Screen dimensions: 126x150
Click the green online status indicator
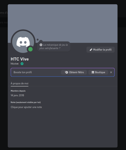31,49
